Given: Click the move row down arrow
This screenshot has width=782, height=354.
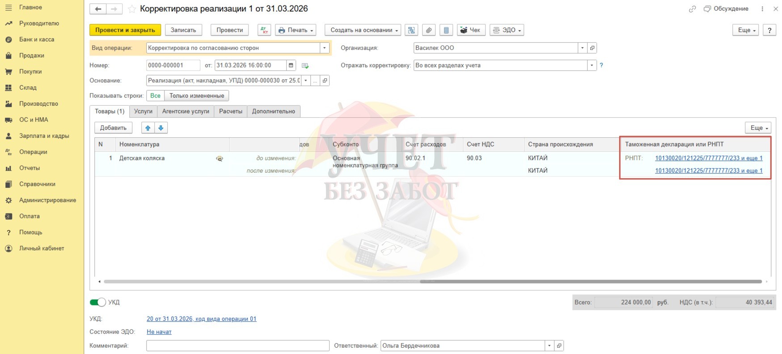Looking at the screenshot, I should point(161,128).
